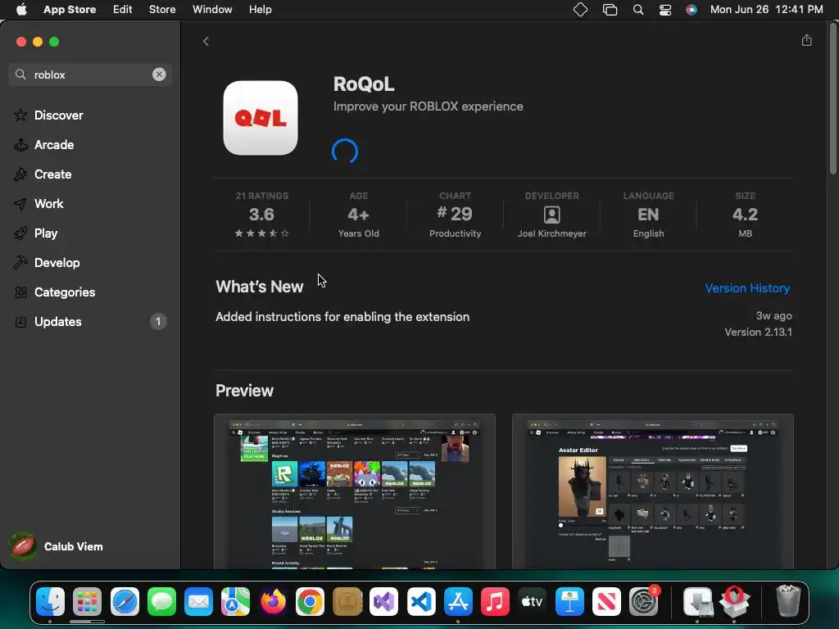Click the Updates badge showing 1
This screenshot has width=839, height=629.
pyautogui.click(x=158, y=321)
